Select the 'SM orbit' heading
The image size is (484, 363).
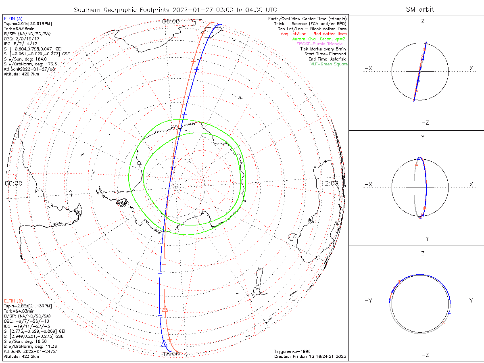point(421,10)
